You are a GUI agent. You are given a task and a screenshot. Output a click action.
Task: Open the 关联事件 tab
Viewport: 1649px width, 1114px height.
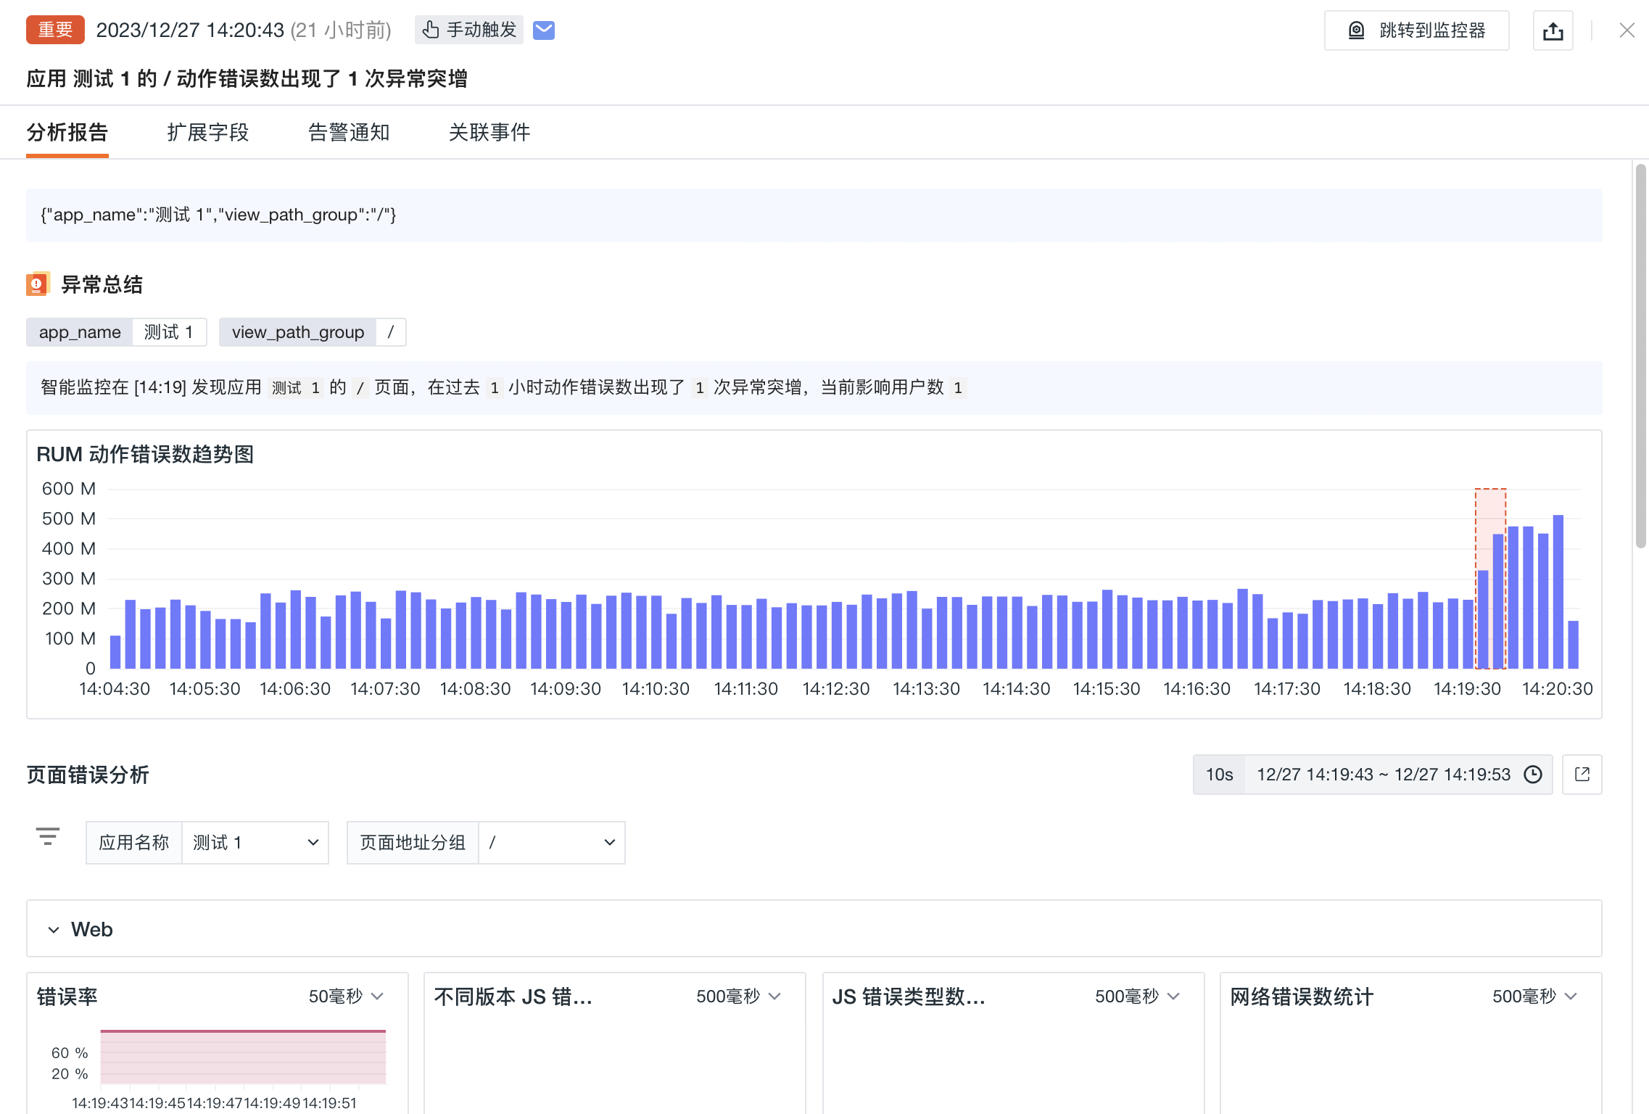[489, 133]
